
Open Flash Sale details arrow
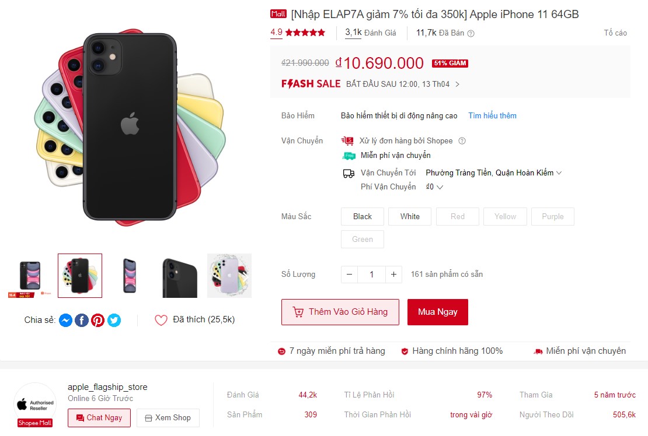pos(457,84)
